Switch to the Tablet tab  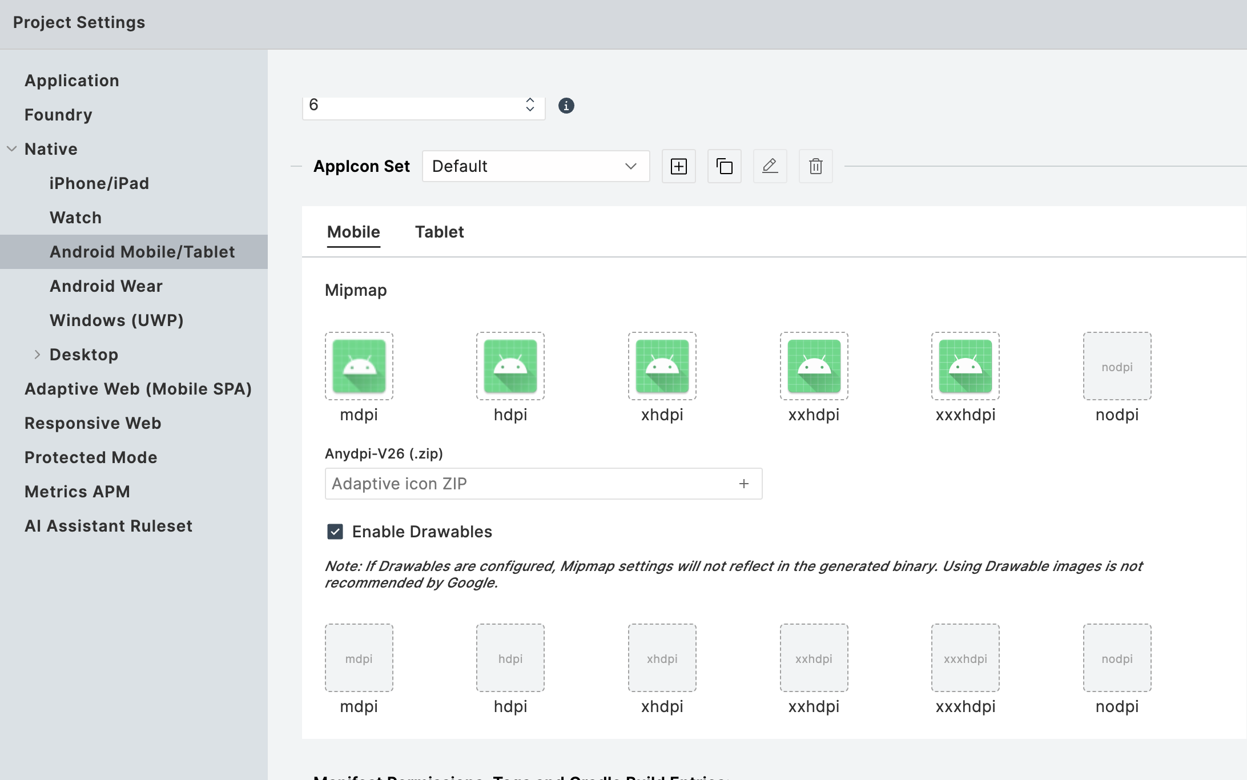(439, 232)
